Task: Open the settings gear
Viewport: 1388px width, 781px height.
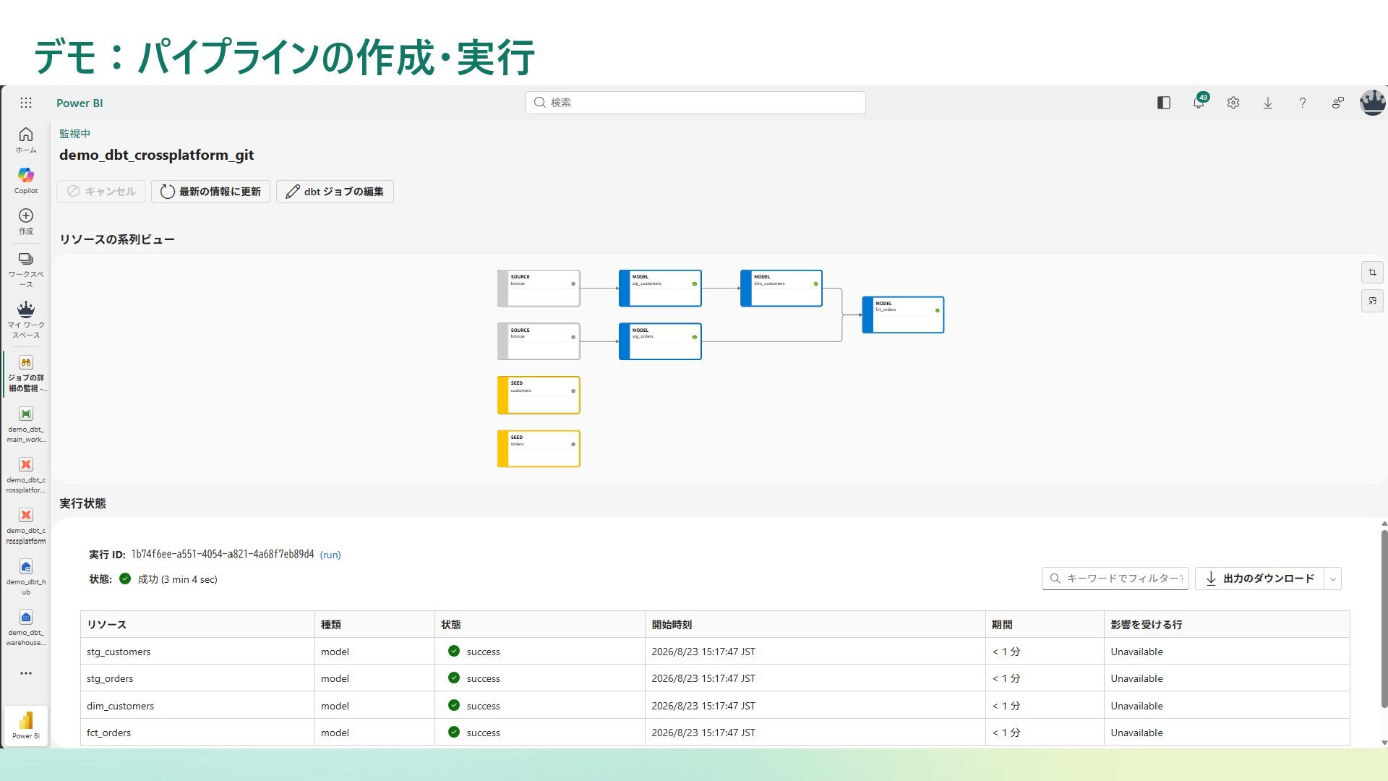Action: pos(1233,103)
